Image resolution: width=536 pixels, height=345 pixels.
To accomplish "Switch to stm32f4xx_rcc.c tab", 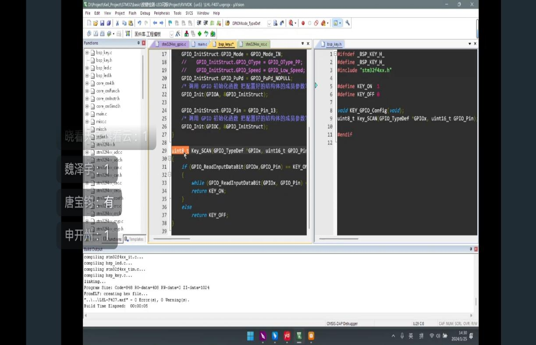I will [x=256, y=44].
